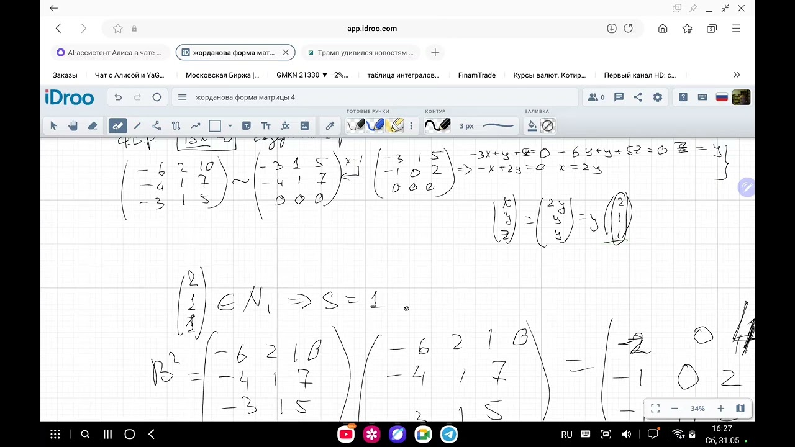Switch to the Трамп удивился новостям tab
Screen dimensions: 795x447
[x=360, y=53]
